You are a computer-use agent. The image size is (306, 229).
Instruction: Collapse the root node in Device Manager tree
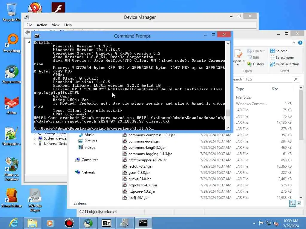29,42
